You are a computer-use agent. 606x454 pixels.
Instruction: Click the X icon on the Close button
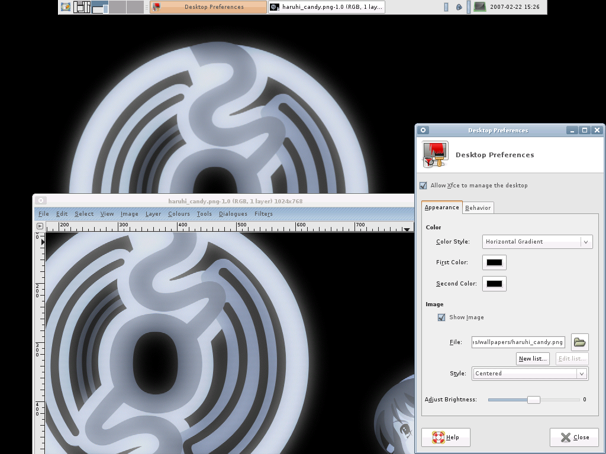point(565,437)
